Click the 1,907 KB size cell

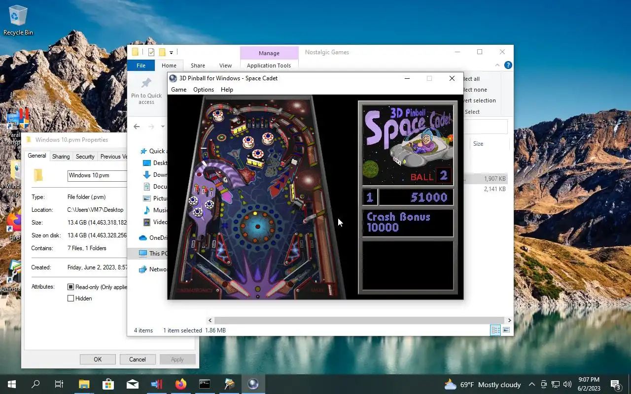(x=494, y=179)
